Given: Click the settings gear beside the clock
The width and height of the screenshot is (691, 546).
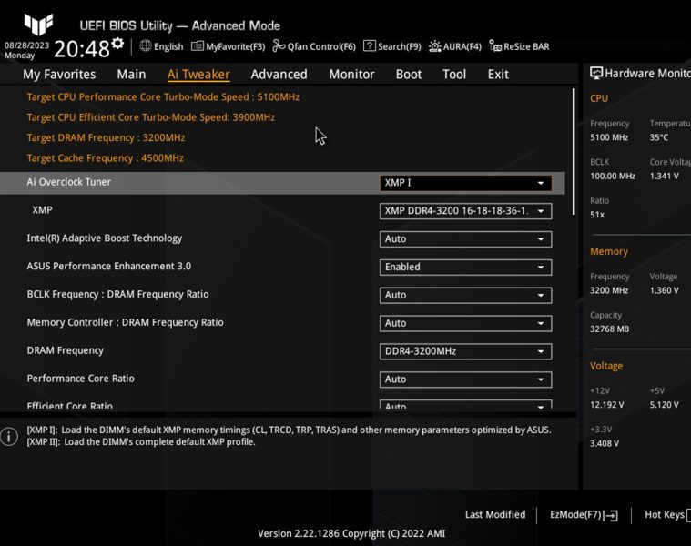Looking at the screenshot, I should (x=117, y=43).
